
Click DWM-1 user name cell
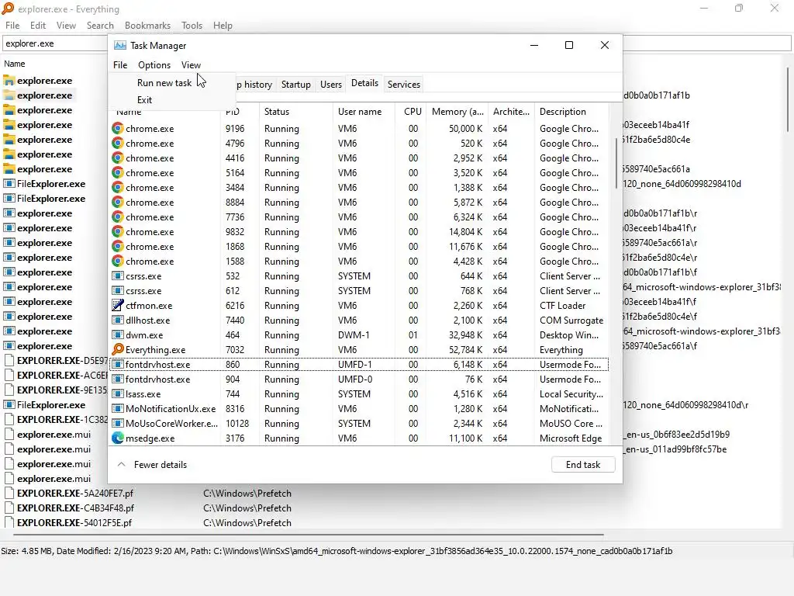354,335
